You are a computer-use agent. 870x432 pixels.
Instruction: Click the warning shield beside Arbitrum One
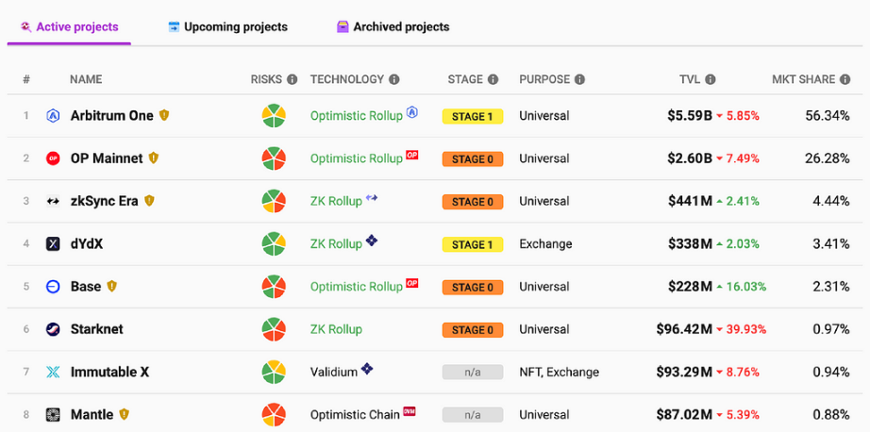pos(163,115)
